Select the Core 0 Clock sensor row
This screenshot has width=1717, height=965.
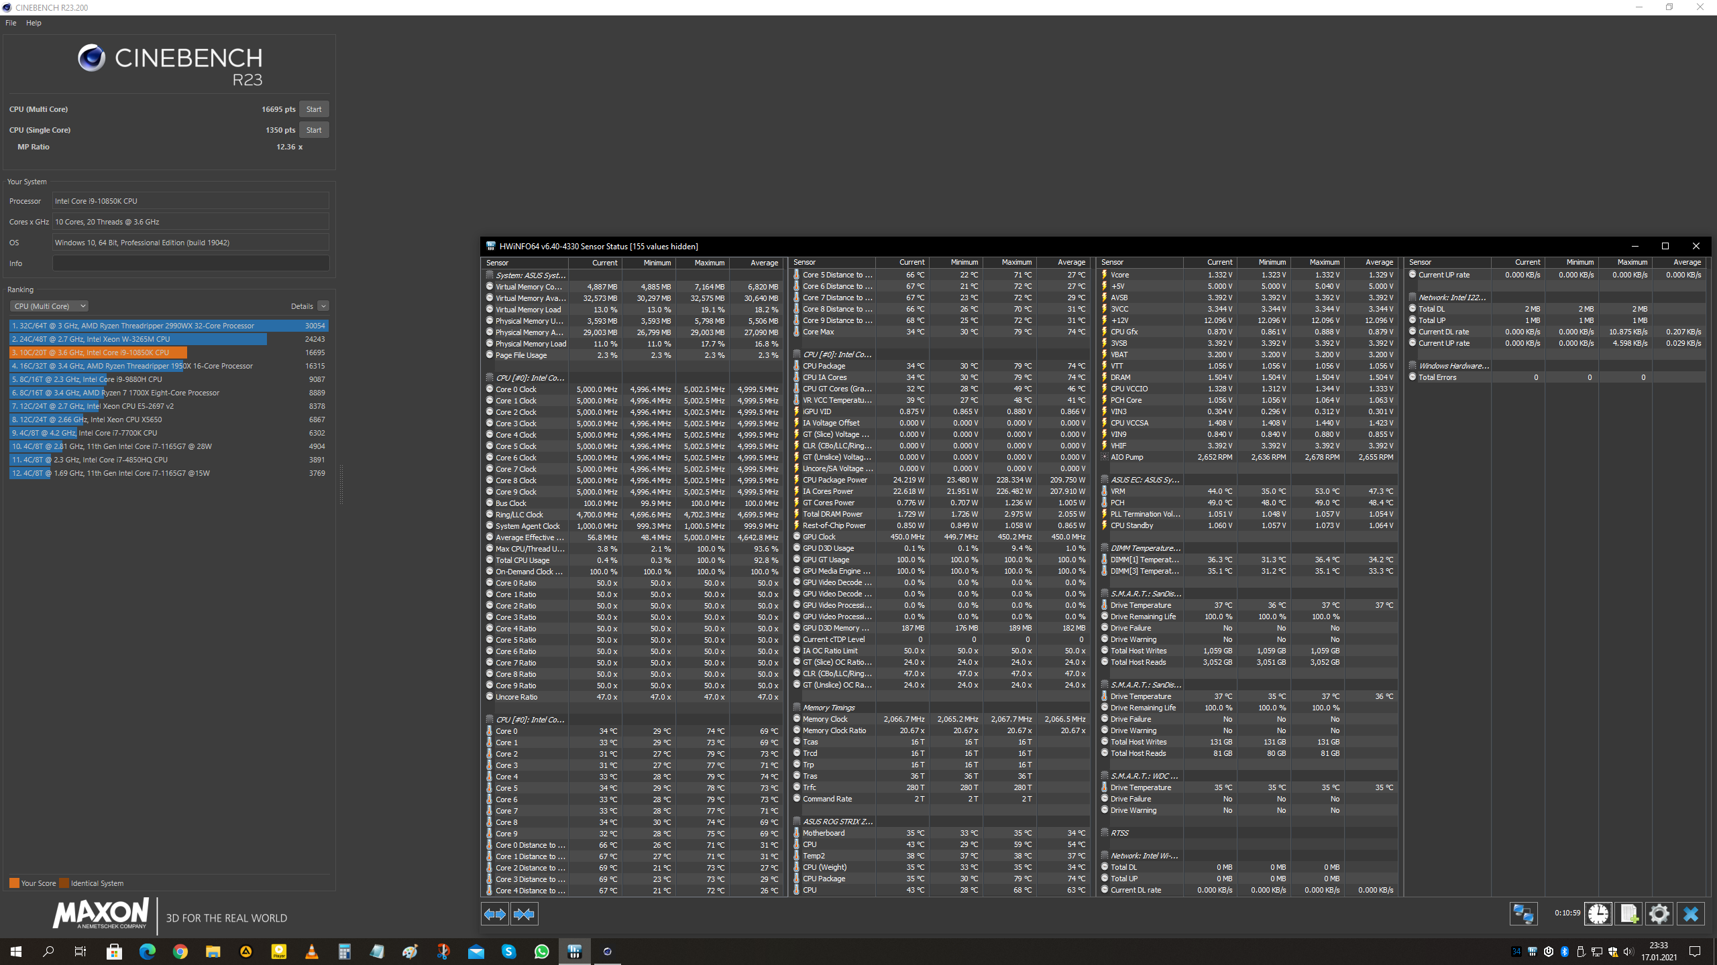point(632,389)
